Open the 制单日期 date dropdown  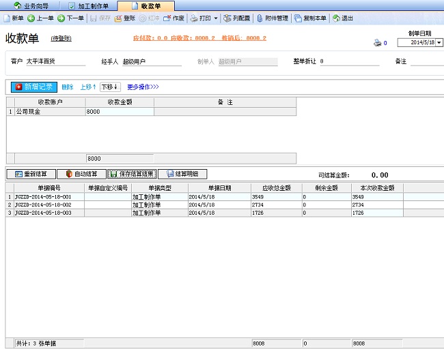pyautogui.click(x=438, y=42)
